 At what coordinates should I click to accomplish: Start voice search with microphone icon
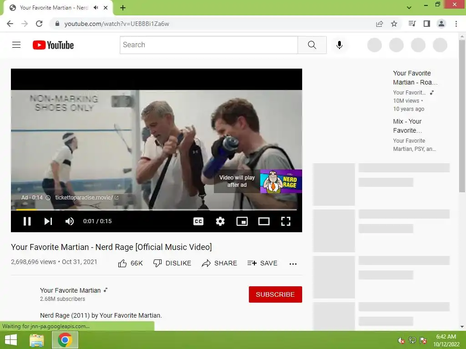click(339, 45)
